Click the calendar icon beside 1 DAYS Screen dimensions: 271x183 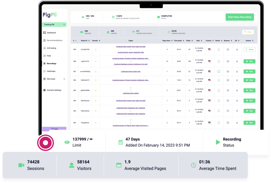[113, 17]
